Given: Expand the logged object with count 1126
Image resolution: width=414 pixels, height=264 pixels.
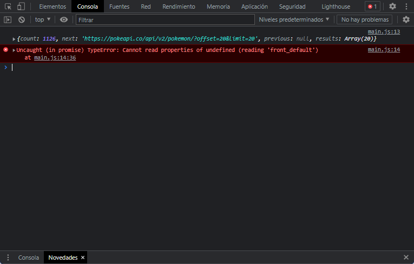Looking at the screenshot, I should pyautogui.click(x=14, y=39).
